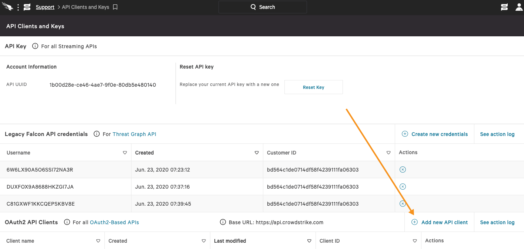Expand Client ID column filter
Image resolution: width=524 pixels, height=249 pixels.
(x=415, y=241)
